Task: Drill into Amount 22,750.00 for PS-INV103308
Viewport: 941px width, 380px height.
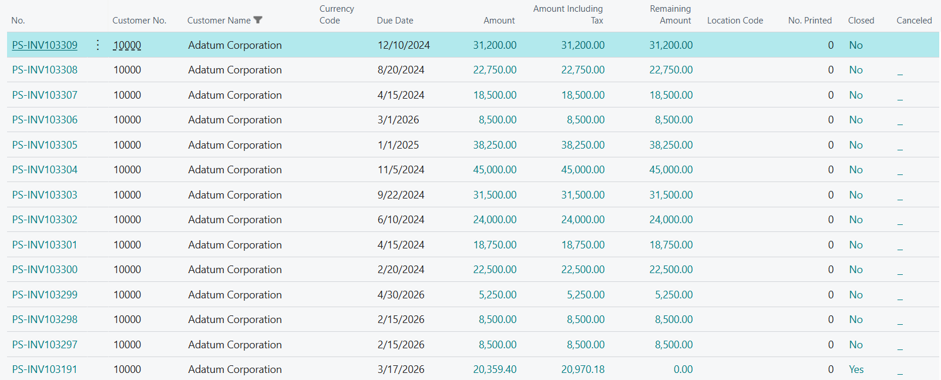Action: click(495, 70)
